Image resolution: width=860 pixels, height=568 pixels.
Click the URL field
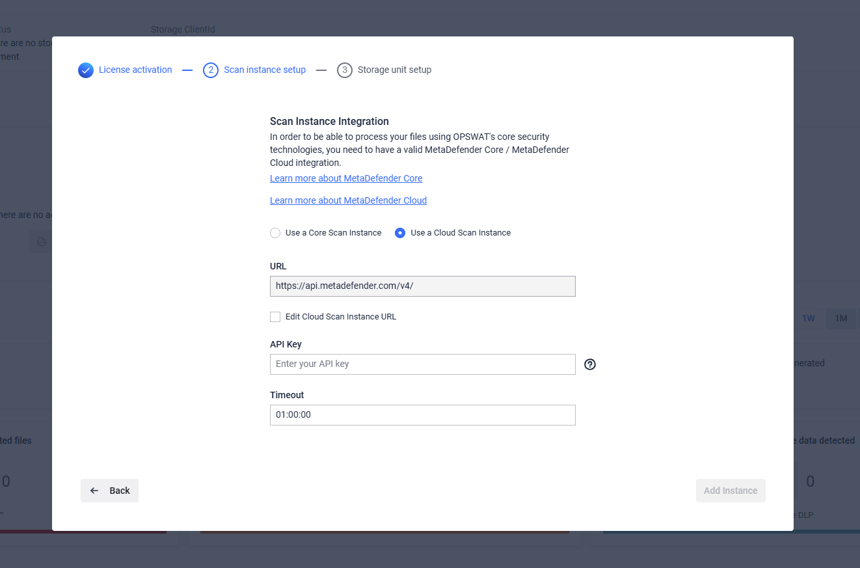[x=423, y=286]
